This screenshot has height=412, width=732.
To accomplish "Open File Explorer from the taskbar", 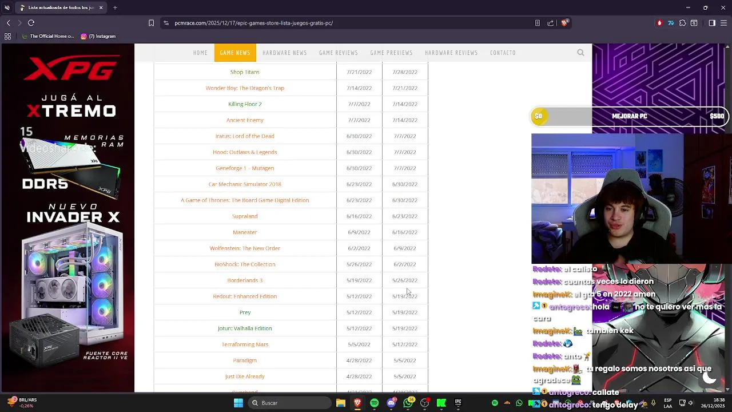I will click(x=341, y=403).
